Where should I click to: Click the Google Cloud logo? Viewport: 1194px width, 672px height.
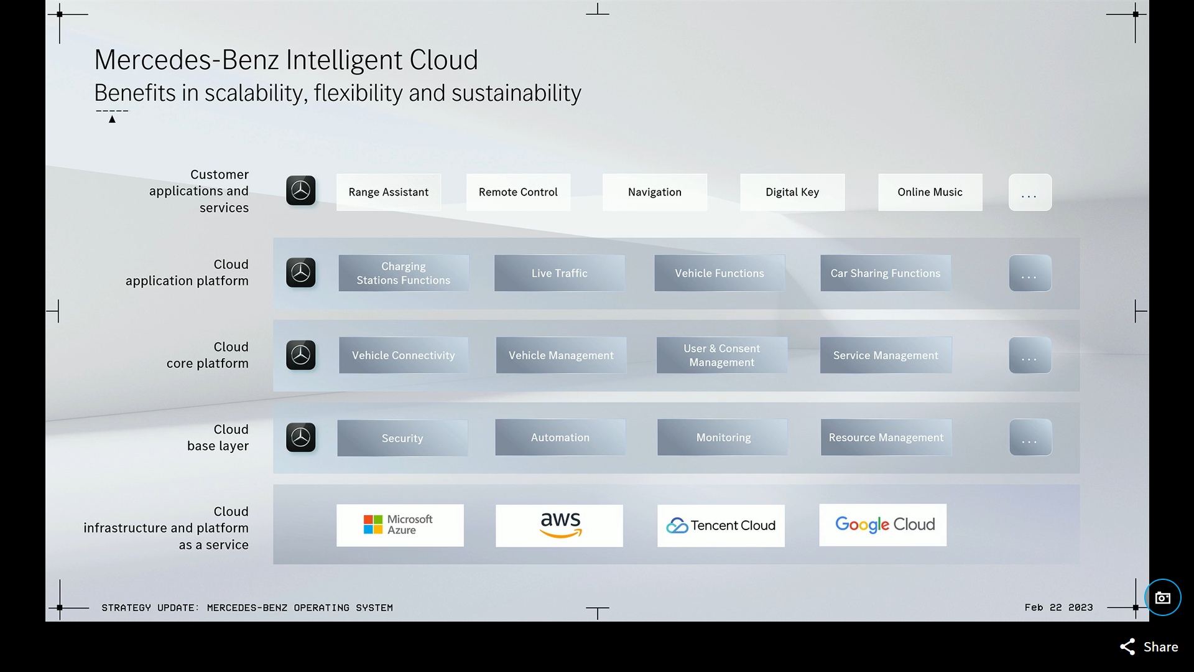click(x=883, y=525)
